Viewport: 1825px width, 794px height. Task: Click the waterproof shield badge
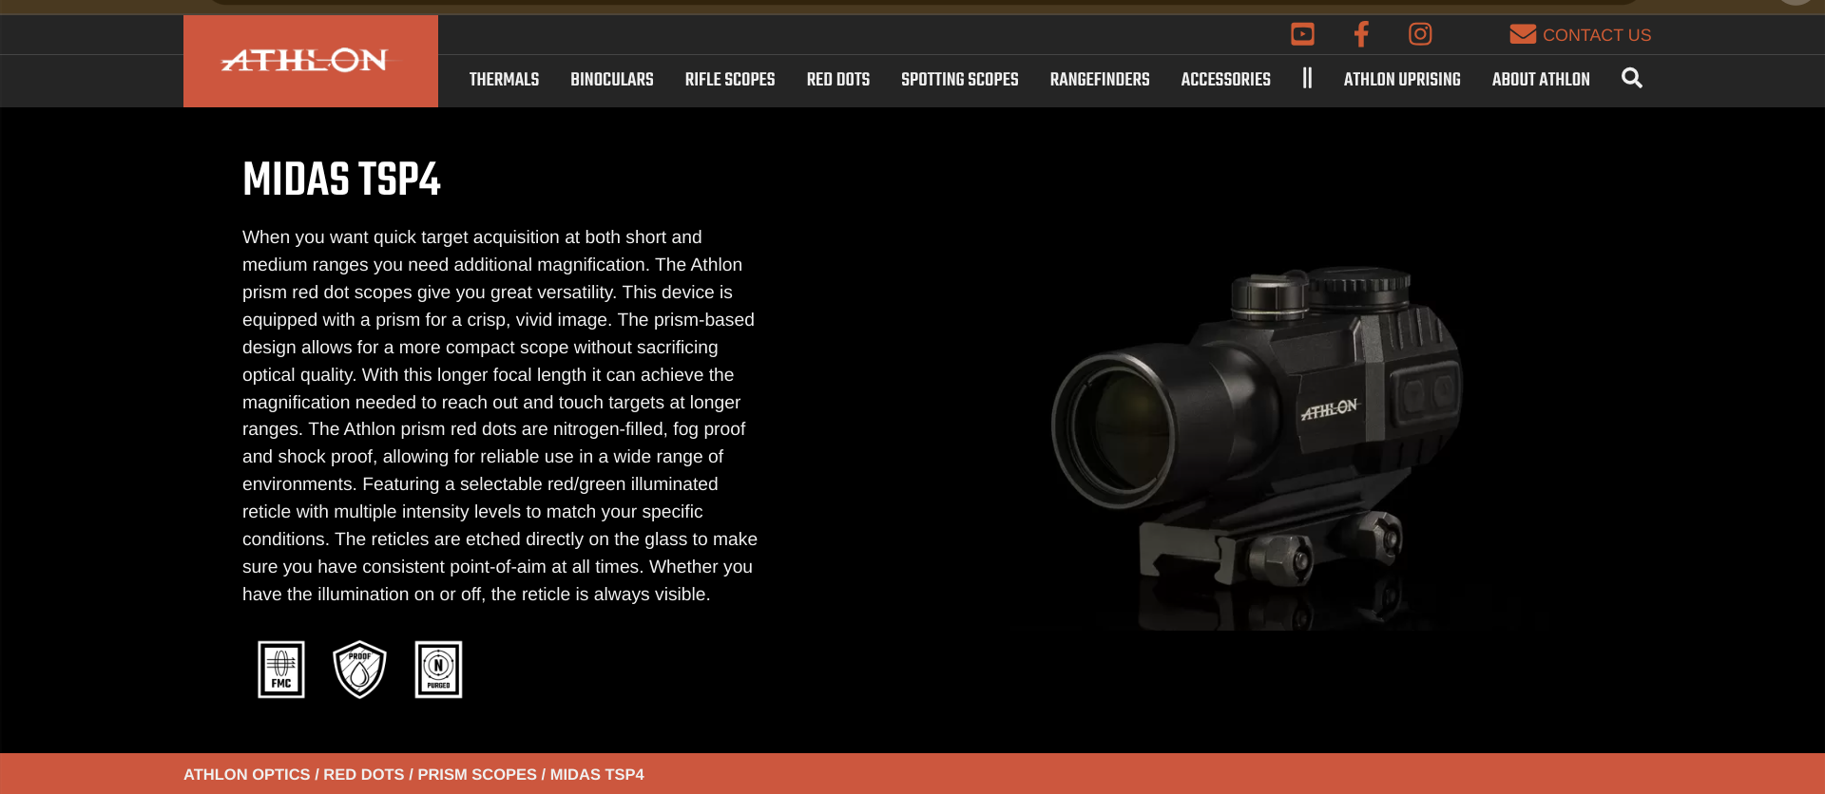pyautogui.click(x=359, y=670)
